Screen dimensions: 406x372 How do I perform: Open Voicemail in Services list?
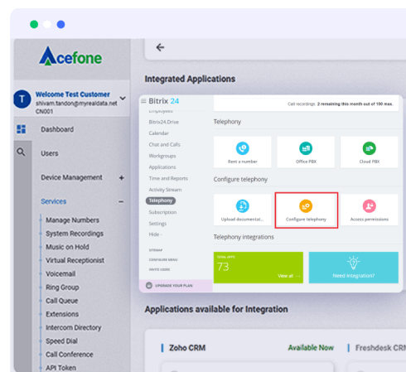[60, 274]
